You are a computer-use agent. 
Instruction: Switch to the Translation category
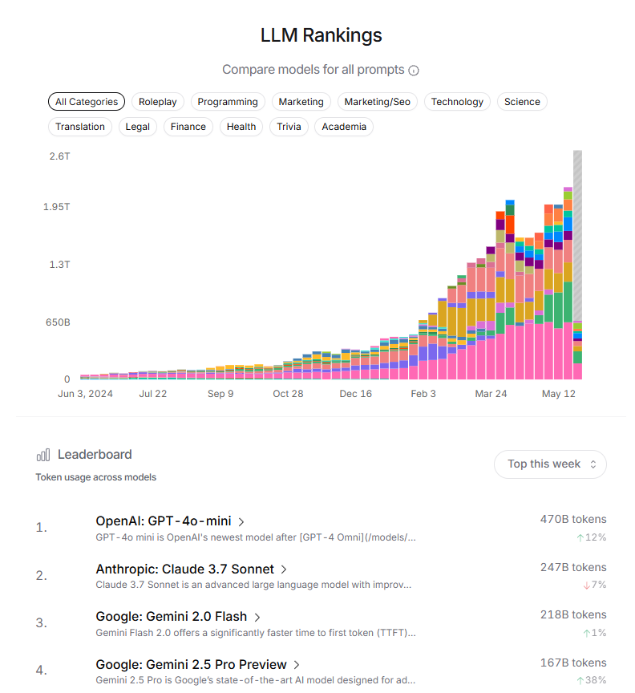point(80,127)
